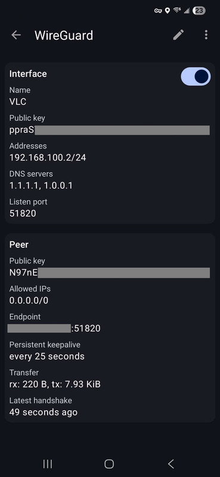220x477 pixels.
Task: Tap the peer endpoint ending :51820
Action: pyautogui.click(x=54, y=329)
